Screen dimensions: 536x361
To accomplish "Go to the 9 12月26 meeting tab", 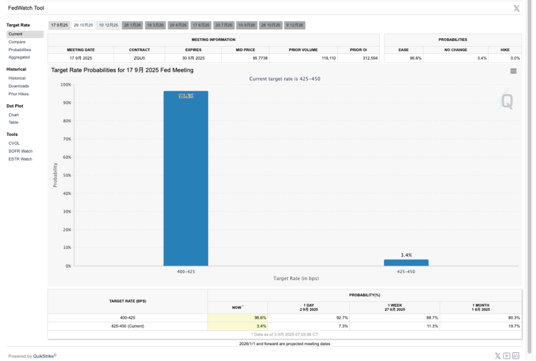I will point(295,25).
